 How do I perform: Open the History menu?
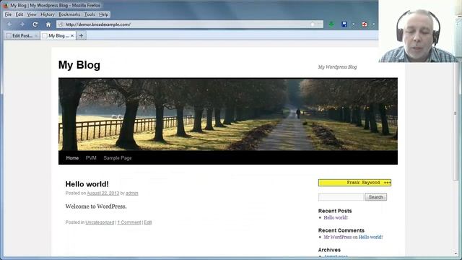tap(48, 14)
